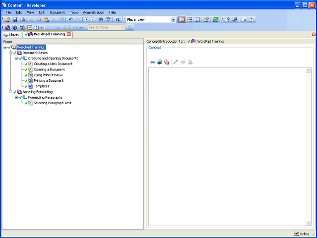Click the Concept pane scroll up arrow

309,70
